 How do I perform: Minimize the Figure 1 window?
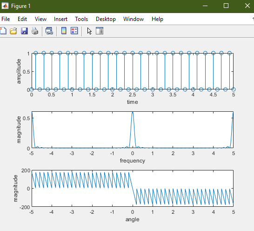[205, 6]
